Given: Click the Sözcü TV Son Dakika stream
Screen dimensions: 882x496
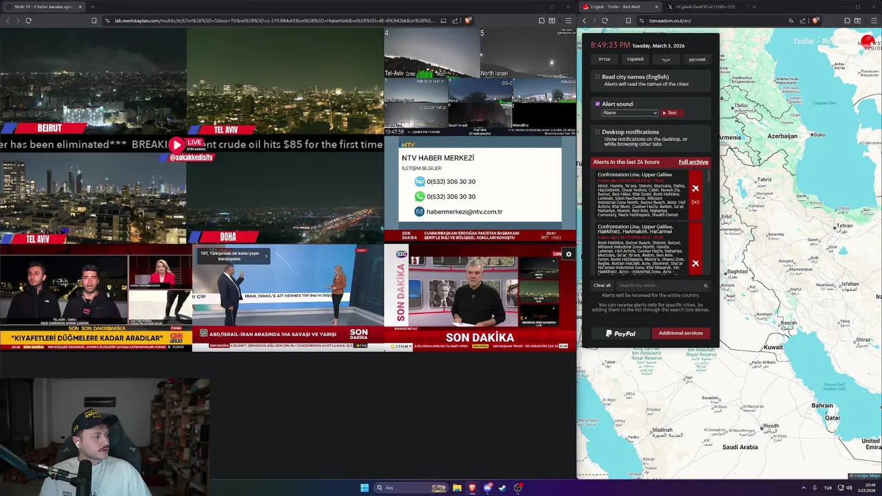Looking at the screenshot, I should (480, 298).
